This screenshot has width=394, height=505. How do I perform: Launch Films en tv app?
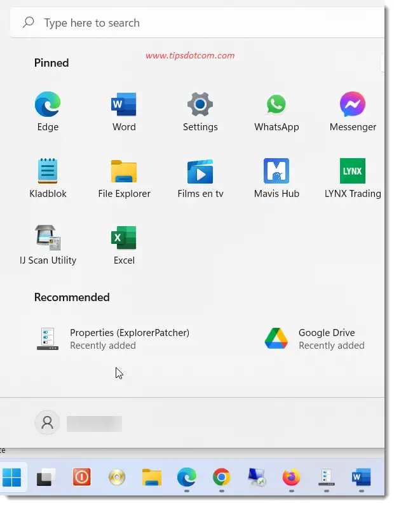point(200,178)
